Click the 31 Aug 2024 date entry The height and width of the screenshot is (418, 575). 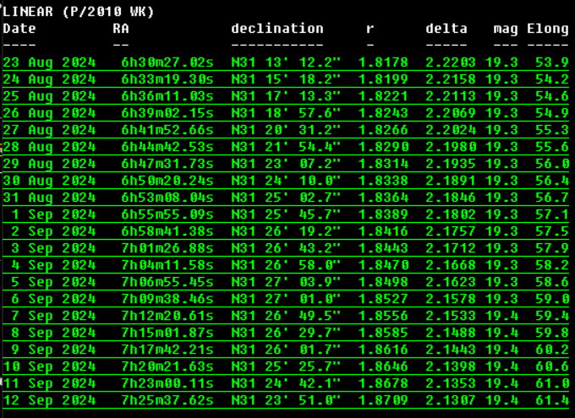pos(49,197)
